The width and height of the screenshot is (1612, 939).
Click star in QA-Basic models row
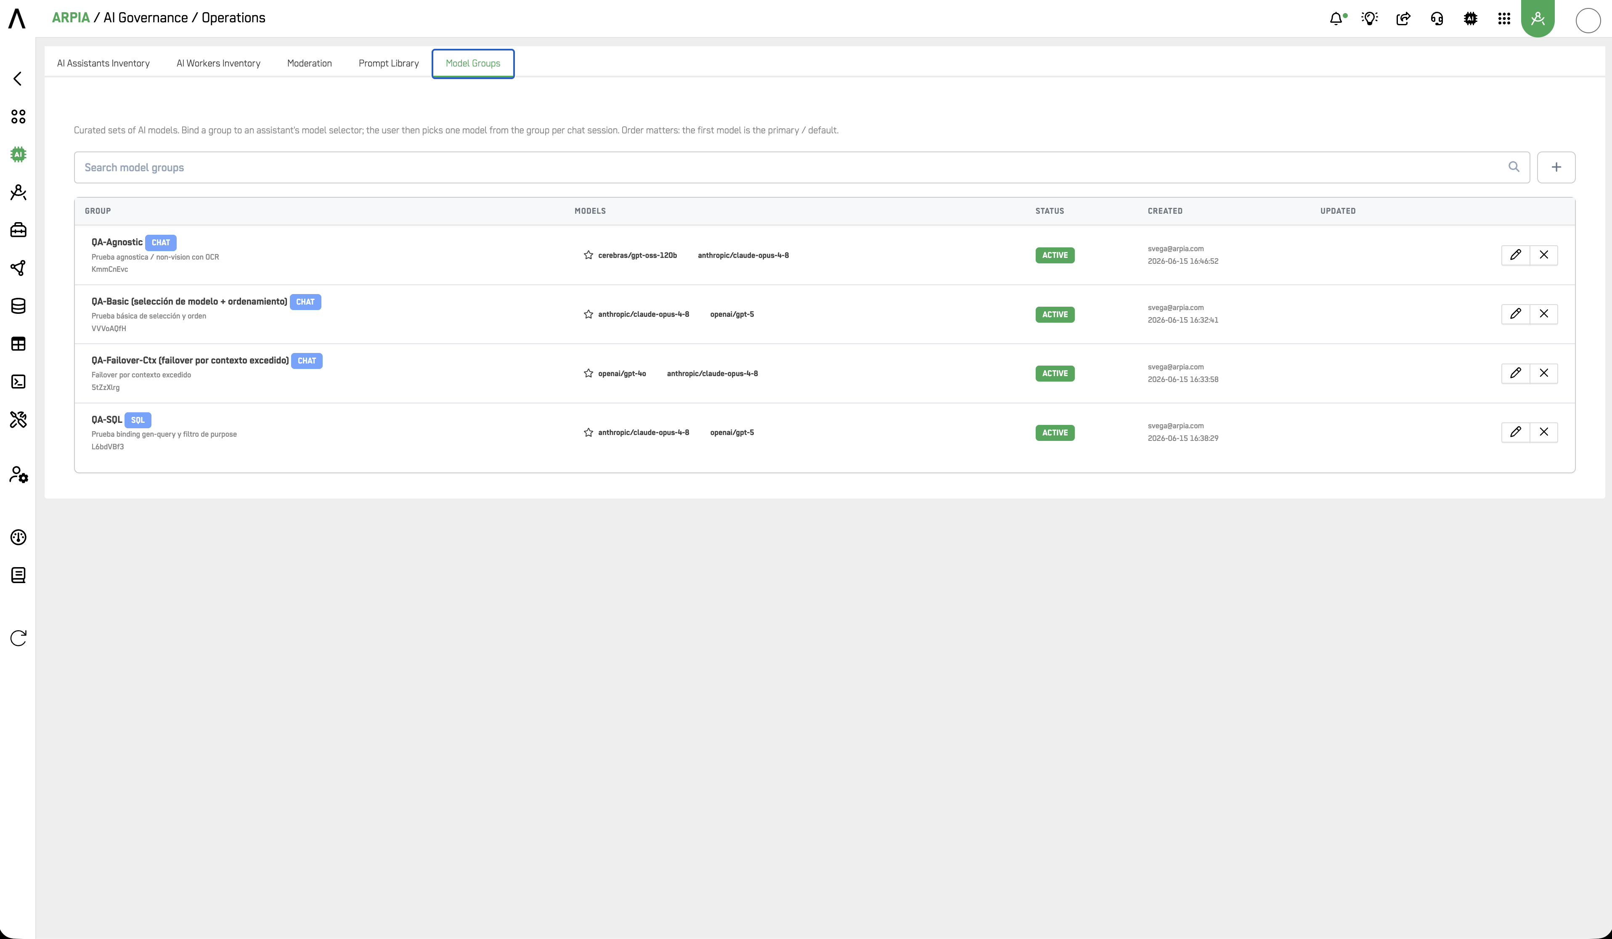(x=589, y=314)
